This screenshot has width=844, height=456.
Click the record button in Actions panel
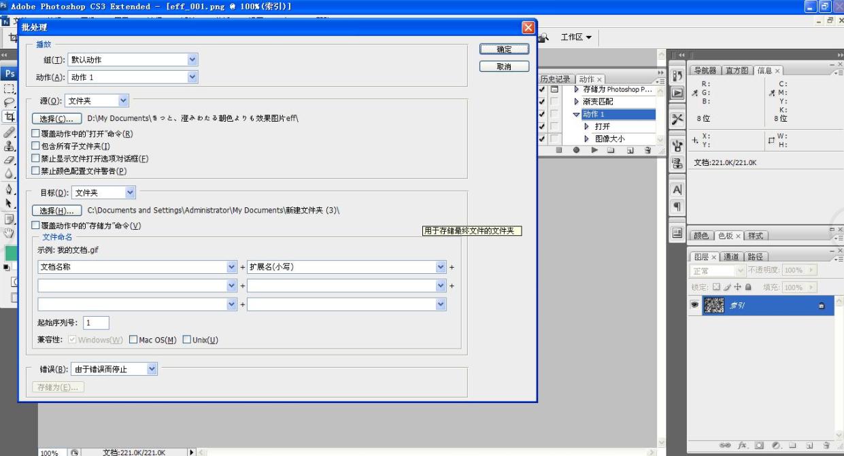[x=577, y=150]
